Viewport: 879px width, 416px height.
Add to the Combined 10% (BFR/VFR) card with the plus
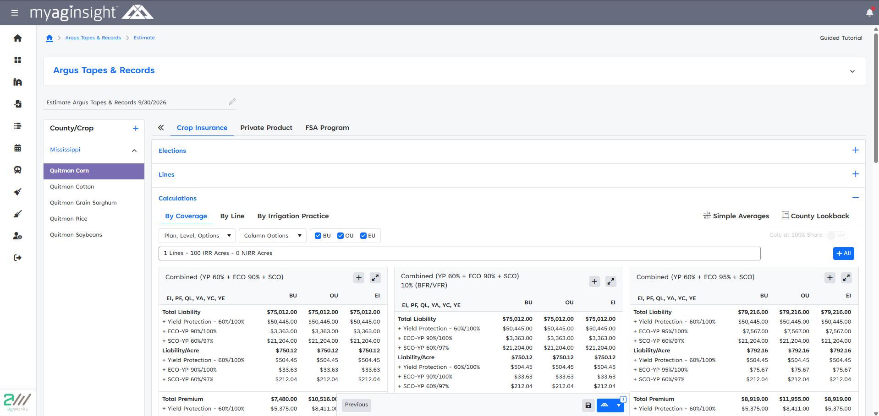click(x=594, y=281)
